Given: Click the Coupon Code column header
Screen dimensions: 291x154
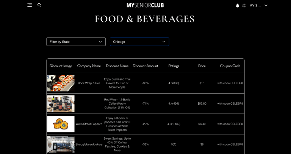Looking at the screenshot, I should pyautogui.click(x=230, y=66).
